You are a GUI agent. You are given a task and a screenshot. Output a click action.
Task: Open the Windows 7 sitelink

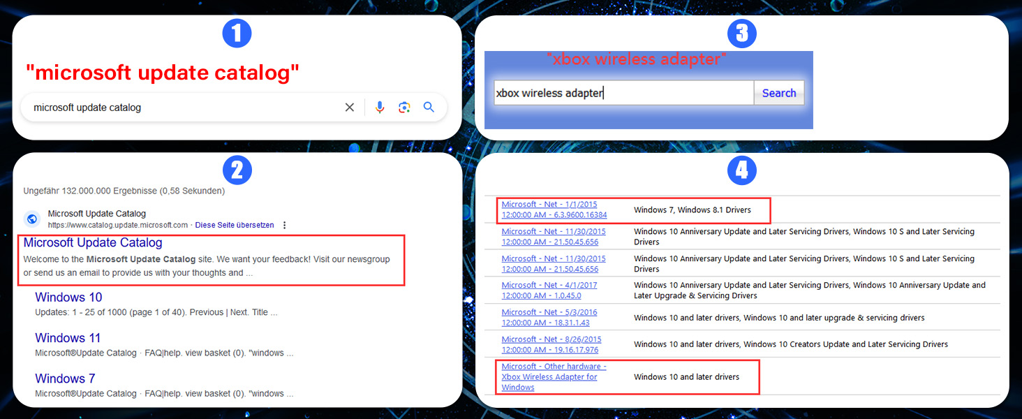tap(65, 378)
